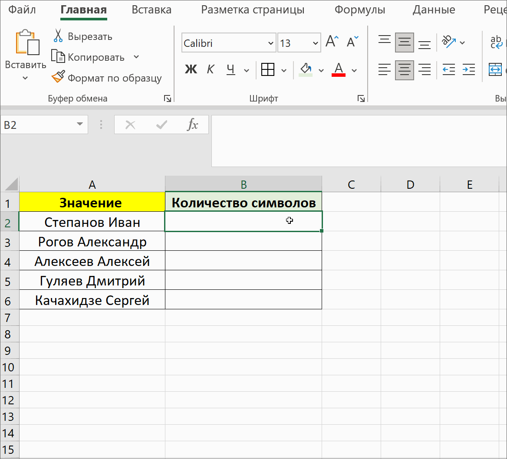This screenshot has height=459, width=507.
Task: Increase font size with the larger A icon
Action: point(332,42)
